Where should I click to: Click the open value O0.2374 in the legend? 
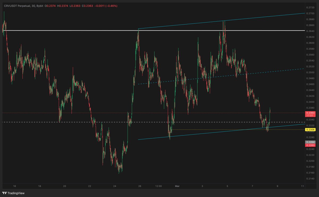tap(50, 6)
